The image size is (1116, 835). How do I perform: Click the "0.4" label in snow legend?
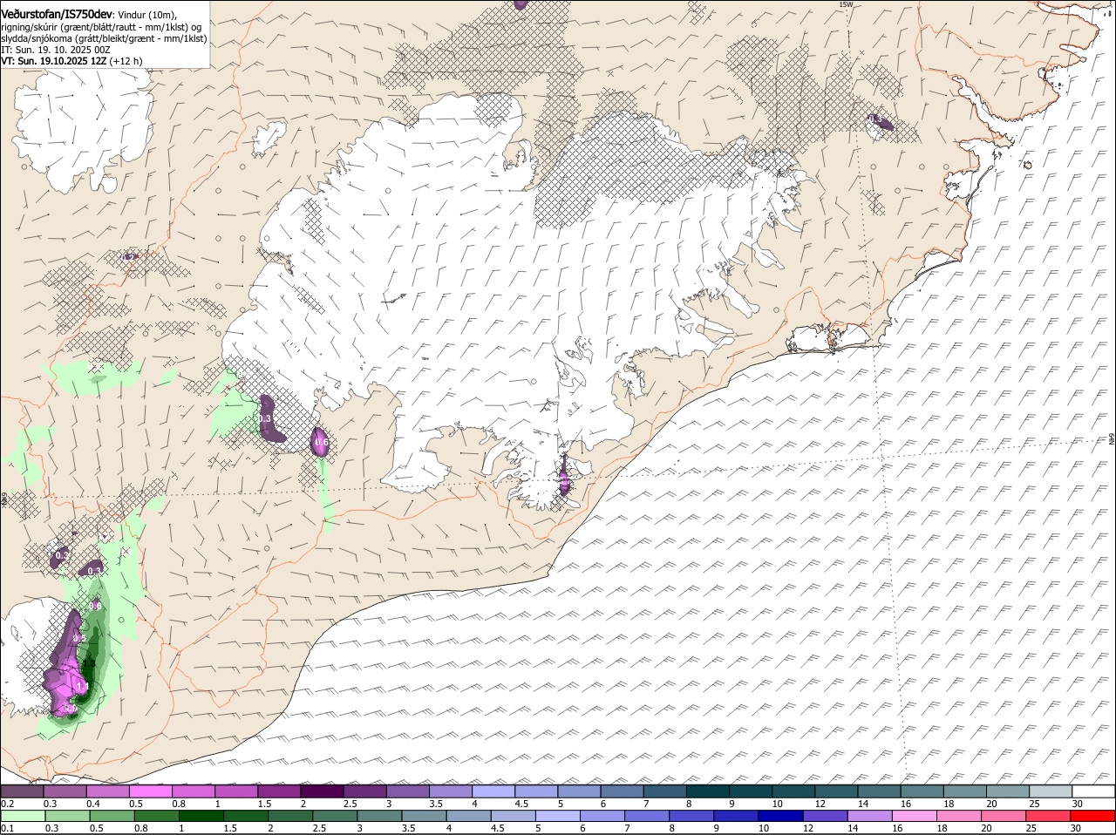click(93, 803)
